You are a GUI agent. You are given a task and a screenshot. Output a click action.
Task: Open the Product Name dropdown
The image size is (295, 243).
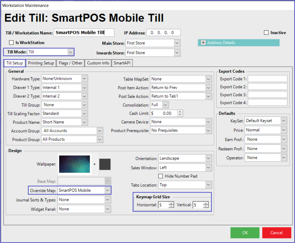[85, 122]
